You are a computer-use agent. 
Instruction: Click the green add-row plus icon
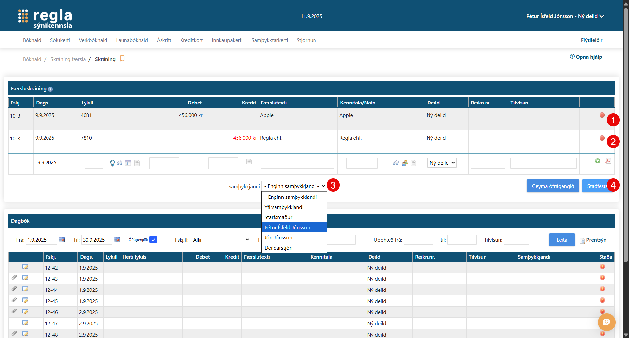[x=598, y=161]
